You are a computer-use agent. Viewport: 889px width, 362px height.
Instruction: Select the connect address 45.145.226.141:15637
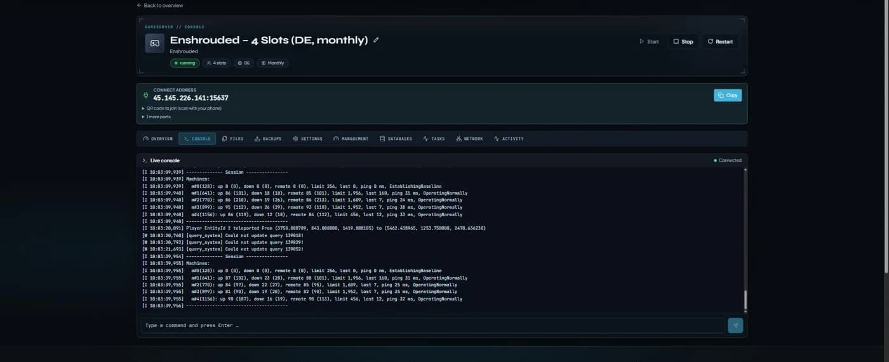190,98
